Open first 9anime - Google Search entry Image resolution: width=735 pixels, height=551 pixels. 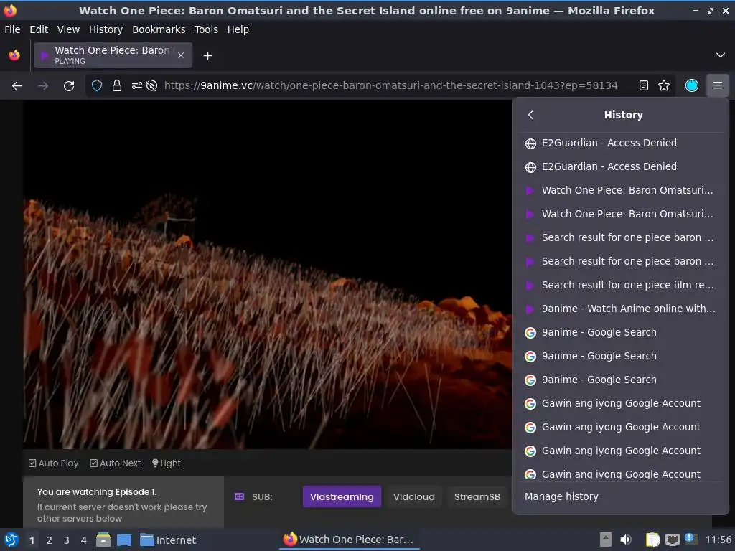pos(621,332)
